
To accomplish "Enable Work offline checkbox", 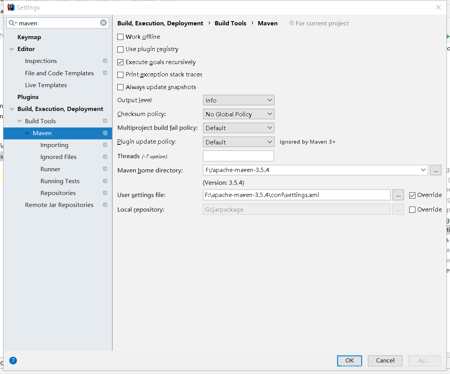I will coord(120,37).
